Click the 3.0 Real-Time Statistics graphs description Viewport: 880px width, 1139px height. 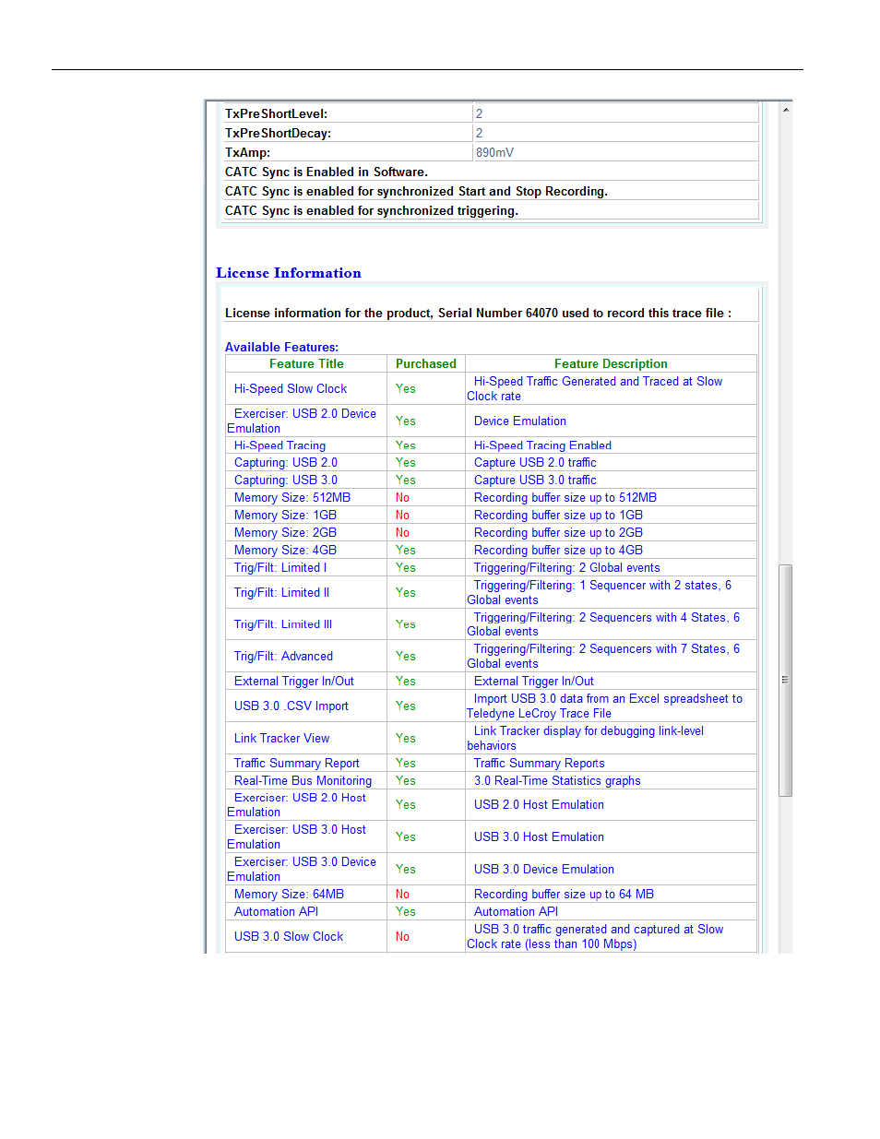point(557,781)
